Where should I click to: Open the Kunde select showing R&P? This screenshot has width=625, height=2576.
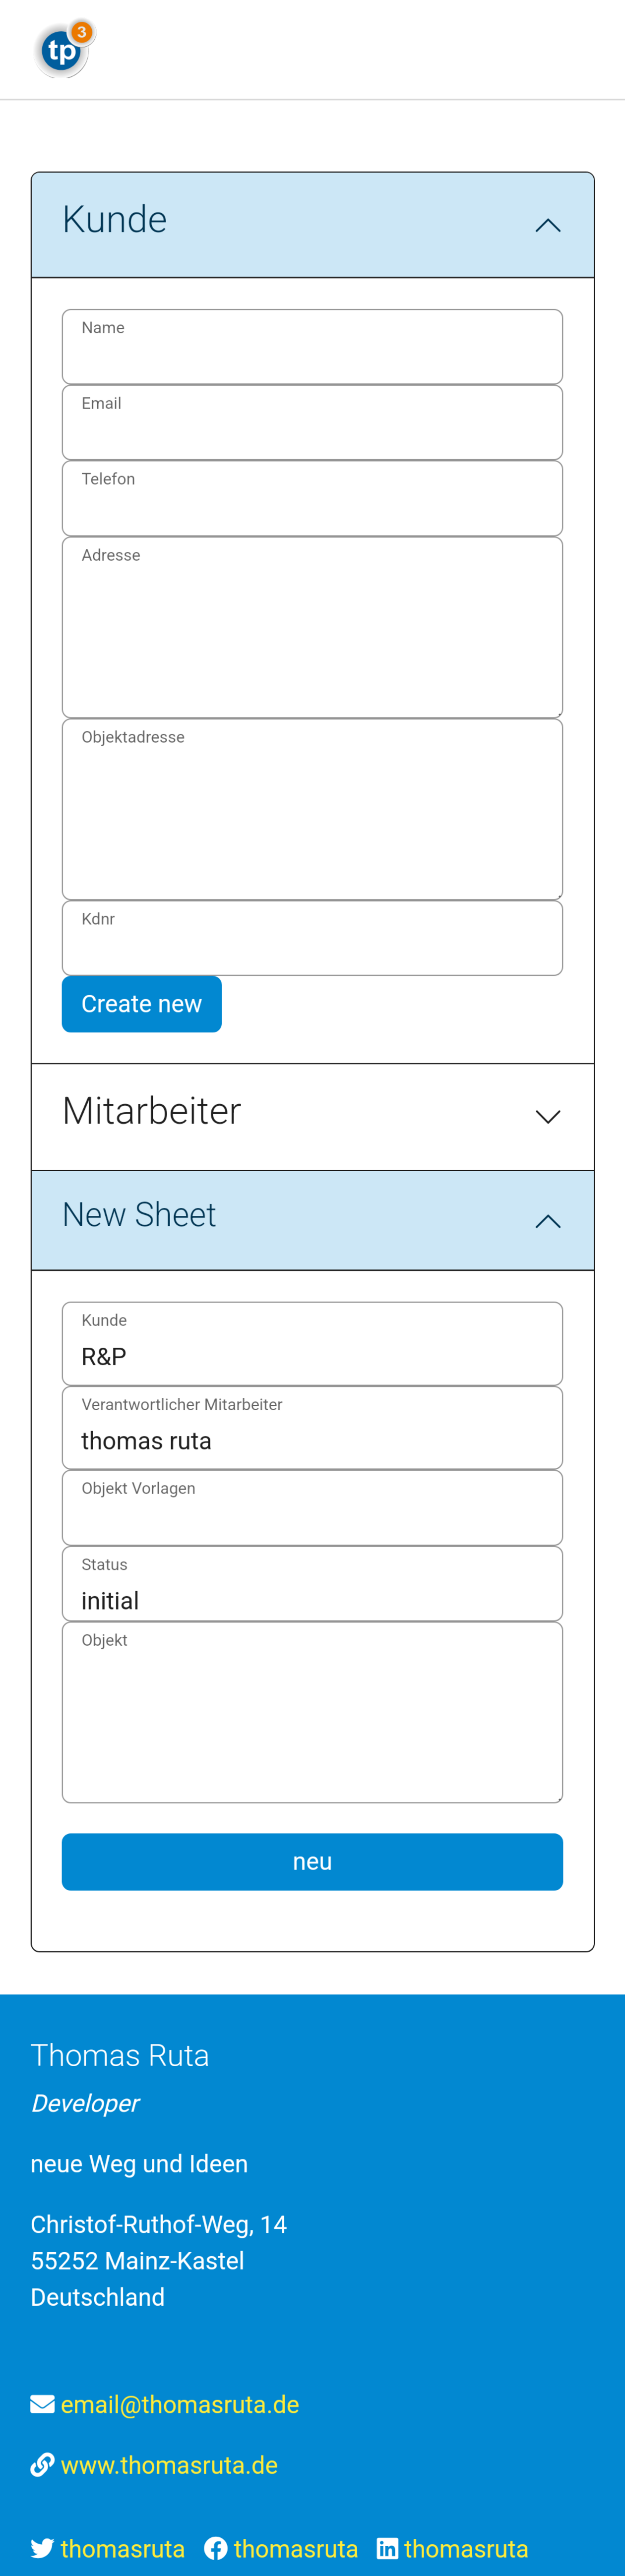tap(312, 1343)
